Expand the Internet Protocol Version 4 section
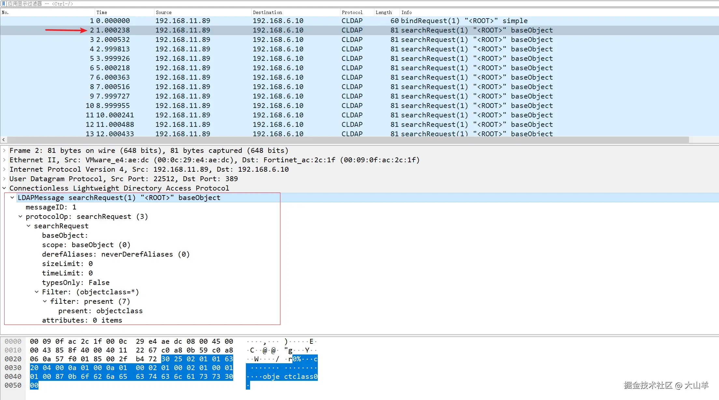The height and width of the screenshot is (400, 719). [4, 169]
